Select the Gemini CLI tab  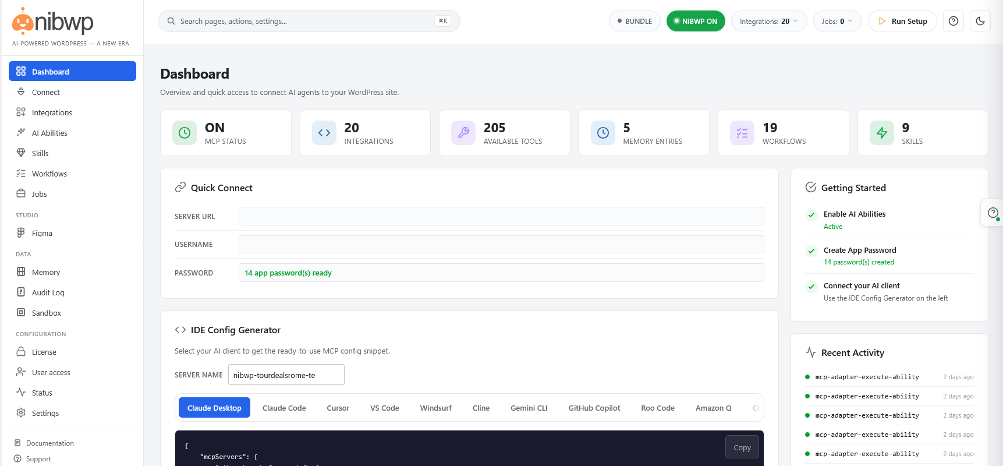[529, 408]
